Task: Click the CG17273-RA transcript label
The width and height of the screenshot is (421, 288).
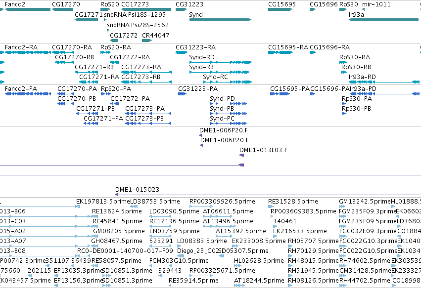Action: [x=141, y=67]
